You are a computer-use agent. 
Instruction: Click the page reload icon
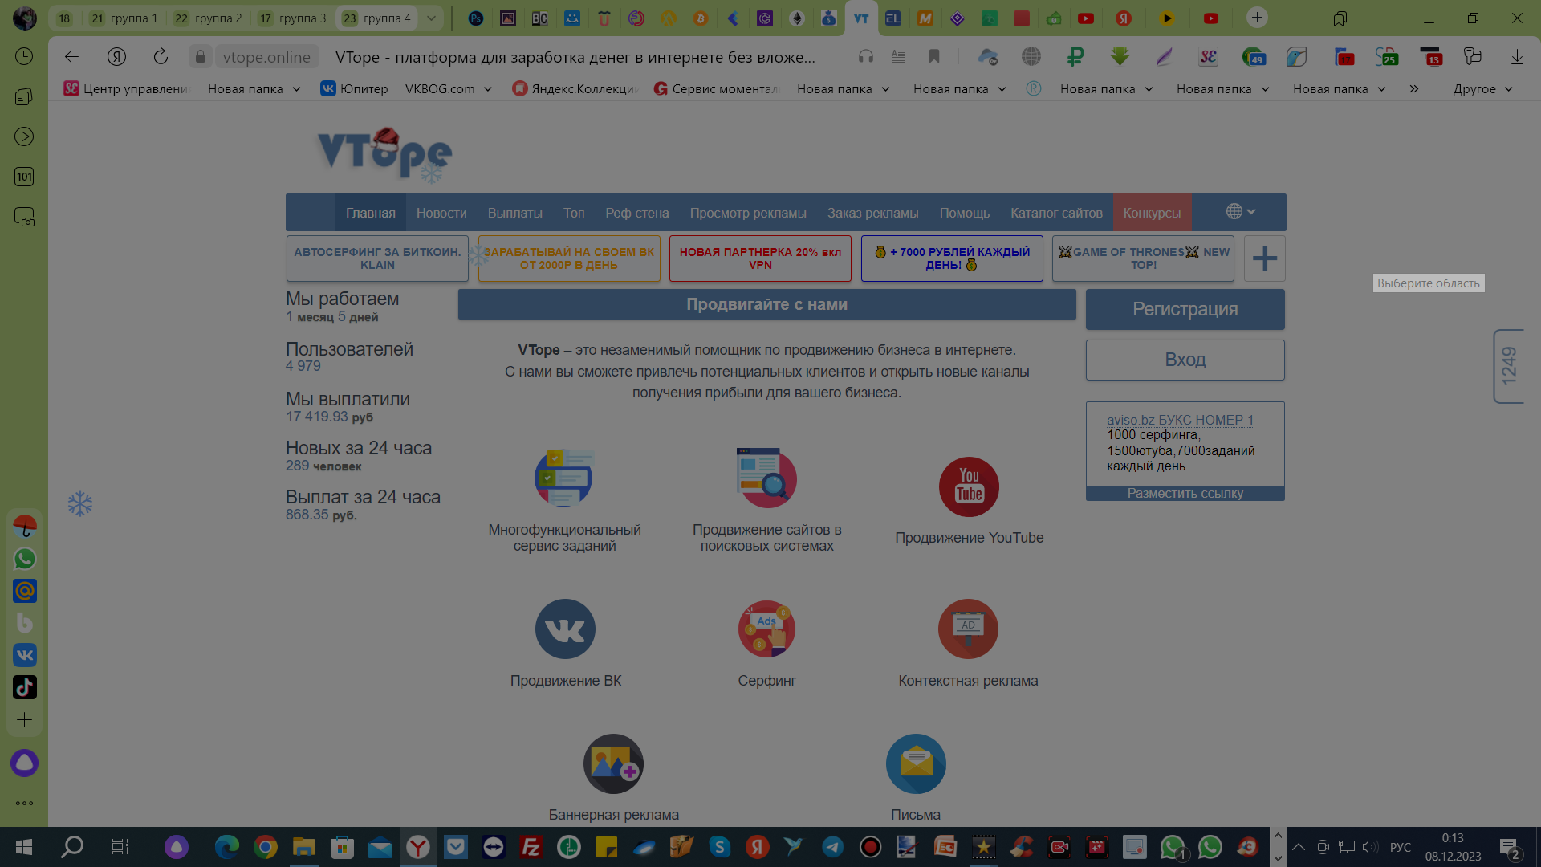pyautogui.click(x=161, y=56)
